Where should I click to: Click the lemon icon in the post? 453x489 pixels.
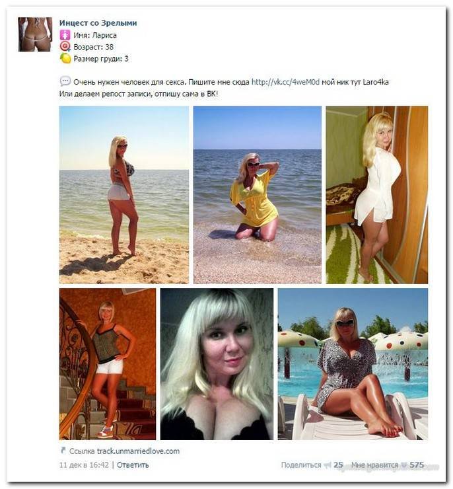65,58
